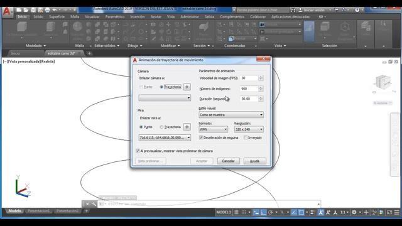Click the Help question mark icon

tap(357, 10)
